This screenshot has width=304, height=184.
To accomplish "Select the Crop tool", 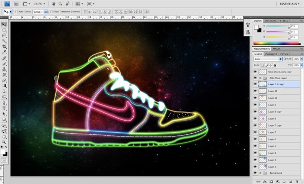I will point(4,46).
